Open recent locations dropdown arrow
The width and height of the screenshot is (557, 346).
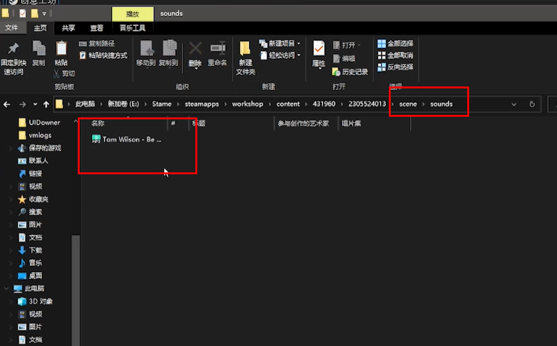35,104
